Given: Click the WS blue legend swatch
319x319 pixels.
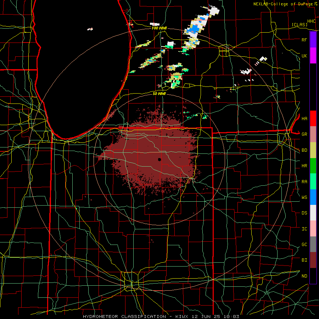Looking at the screenshot, I should coord(313,197).
